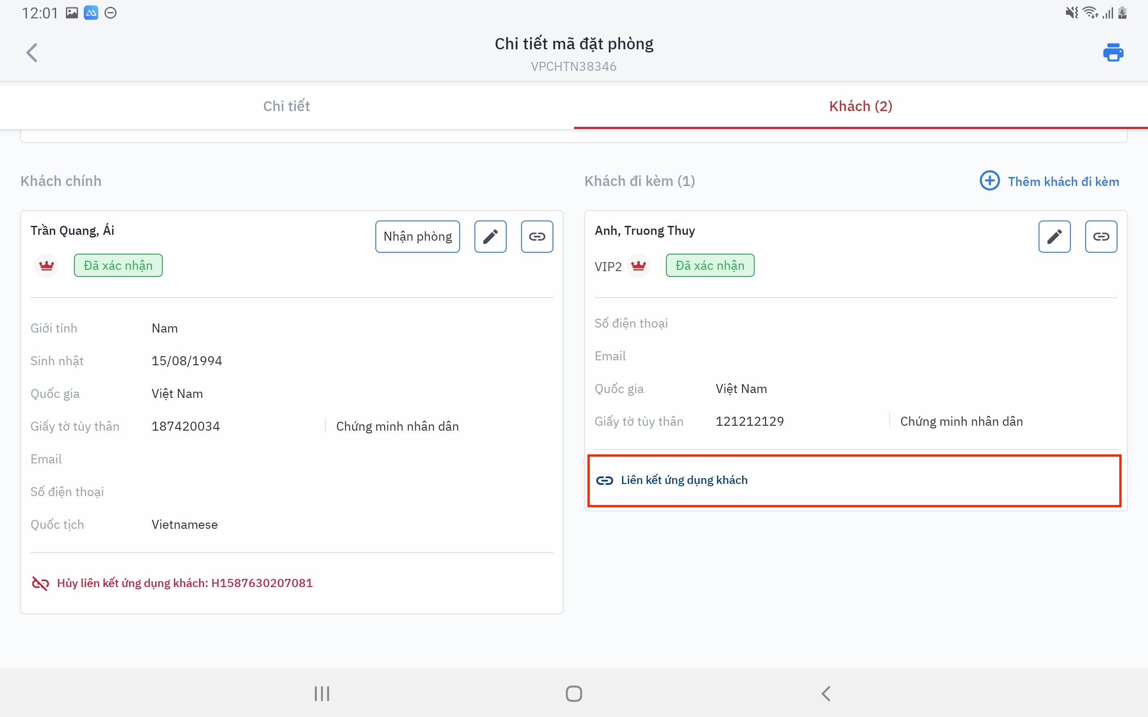Tap crown icon on main guest card

click(47, 266)
